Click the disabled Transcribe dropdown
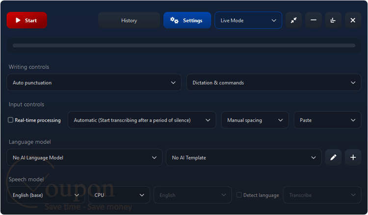Image resolution: width=368 pixels, height=215 pixels. [322, 195]
